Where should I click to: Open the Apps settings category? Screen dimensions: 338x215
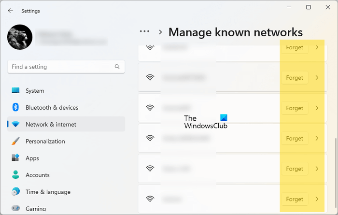[x=32, y=158]
